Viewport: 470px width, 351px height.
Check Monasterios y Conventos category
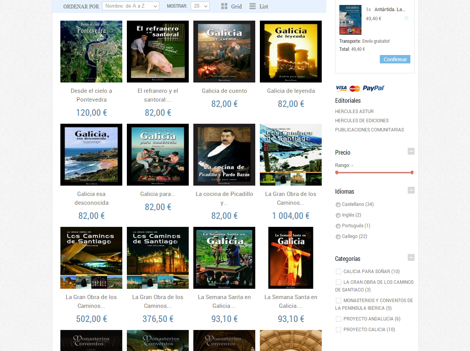click(x=339, y=301)
